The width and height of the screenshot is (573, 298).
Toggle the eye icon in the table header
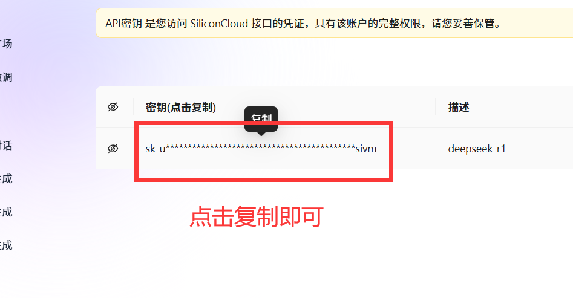click(113, 107)
